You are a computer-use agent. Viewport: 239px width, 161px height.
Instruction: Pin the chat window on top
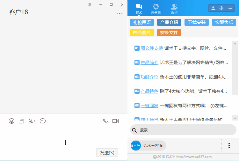tap(90, 5)
